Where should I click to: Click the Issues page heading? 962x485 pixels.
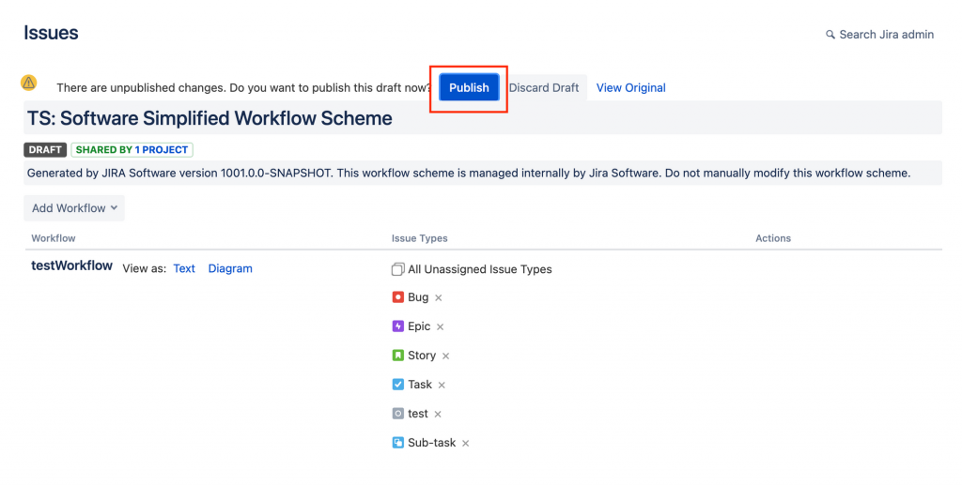51,33
